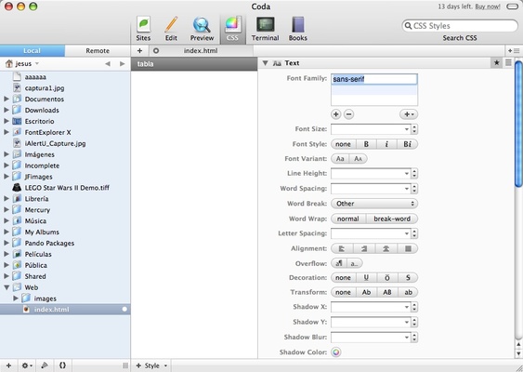The width and height of the screenshot is (523, 372).
Task: Click the add Style button
Action: [x=151, y=365]
